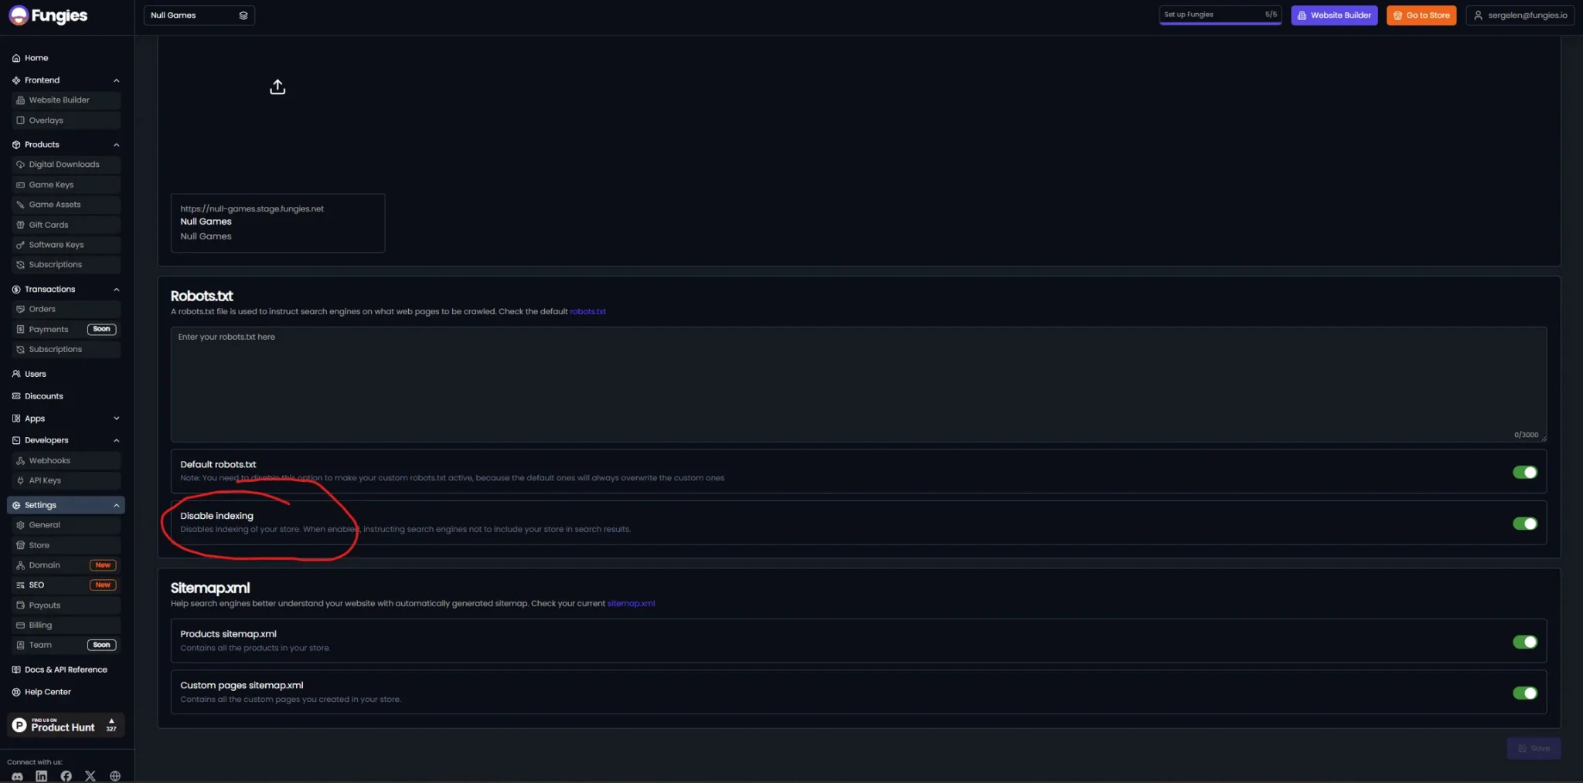Collapse the Settings section
The width and height of the screenshot is (1583, 783).
(117, 505)
